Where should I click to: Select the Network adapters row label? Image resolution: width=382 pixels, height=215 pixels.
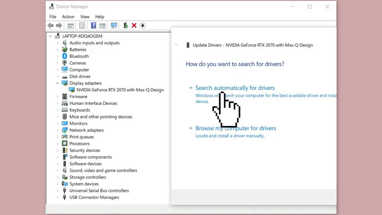(x=86, y=130)
